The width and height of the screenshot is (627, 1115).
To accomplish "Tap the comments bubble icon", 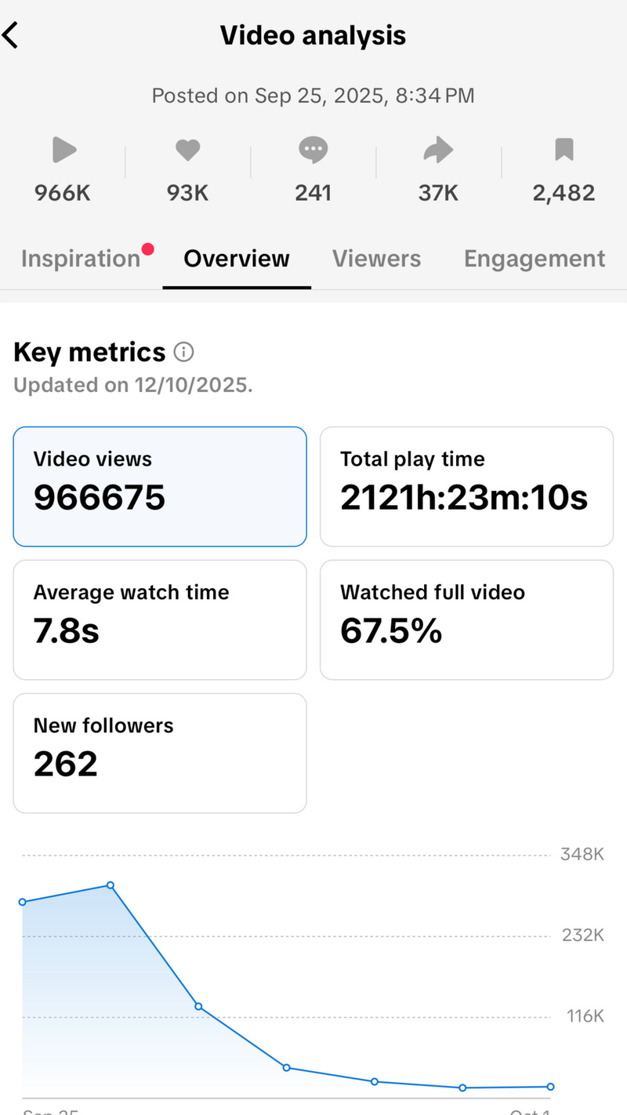I will tap(313, 149).
